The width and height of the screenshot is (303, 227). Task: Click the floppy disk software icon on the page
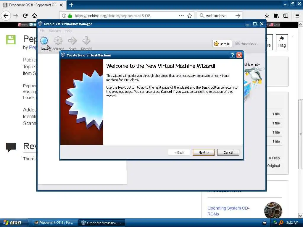11,40
